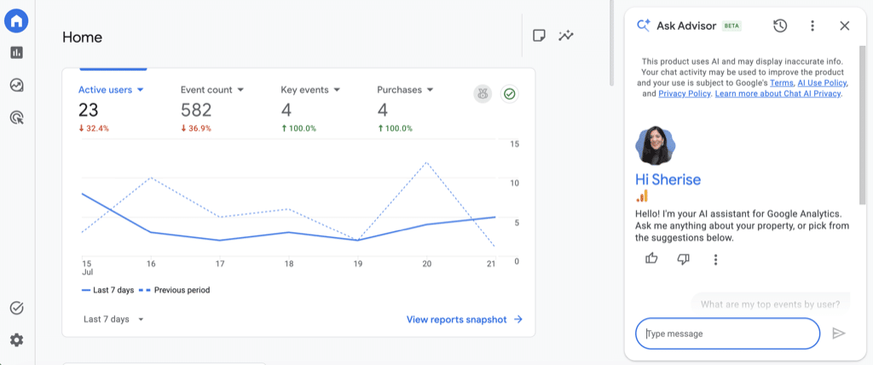Open the Home icon in sidebar
This screenshot has width=873, height=365.
(x=16, y=21)
